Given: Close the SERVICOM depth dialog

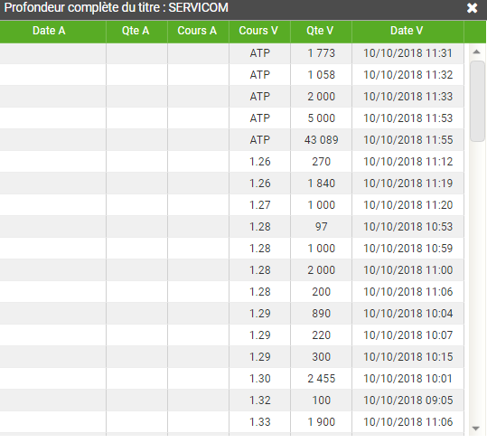Looking at the screenshot, I should pos(472,8).
